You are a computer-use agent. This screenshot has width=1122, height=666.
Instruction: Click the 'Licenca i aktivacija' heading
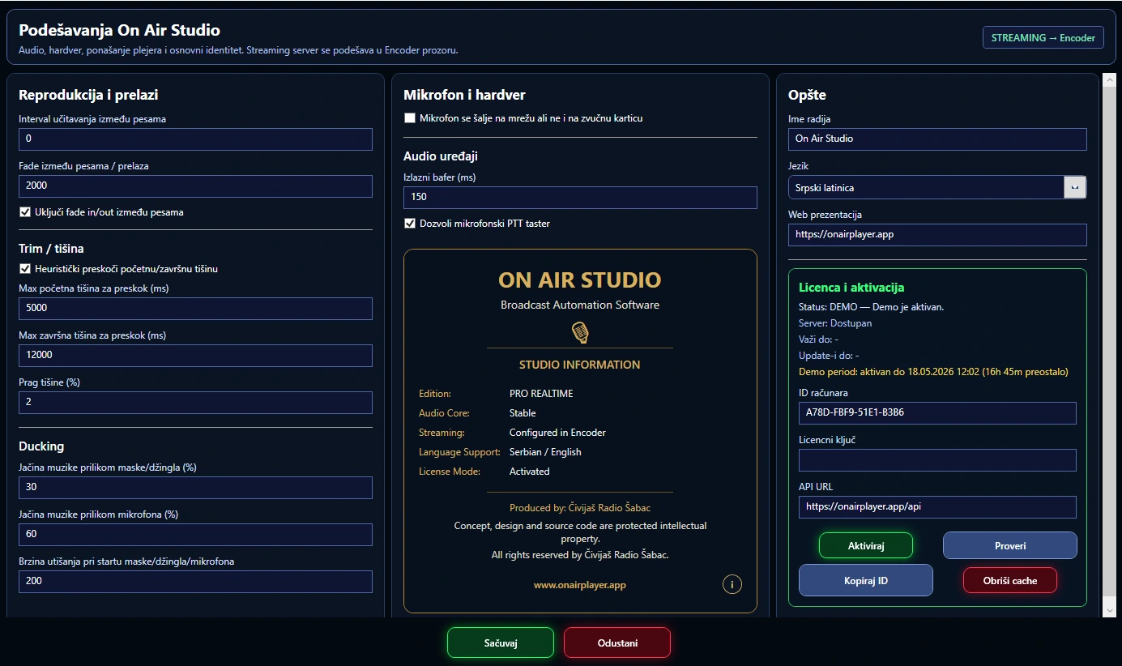point(851,288)
